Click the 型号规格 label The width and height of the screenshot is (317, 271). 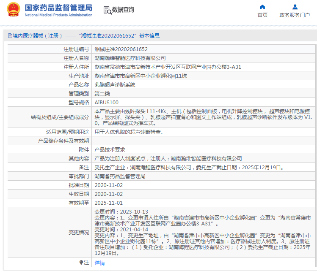coord(79,103)
